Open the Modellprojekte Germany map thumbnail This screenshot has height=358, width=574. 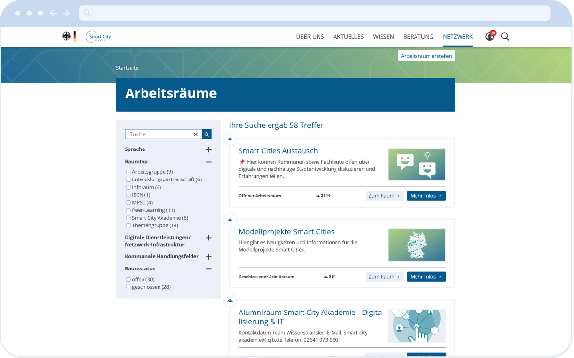point(416,245)
